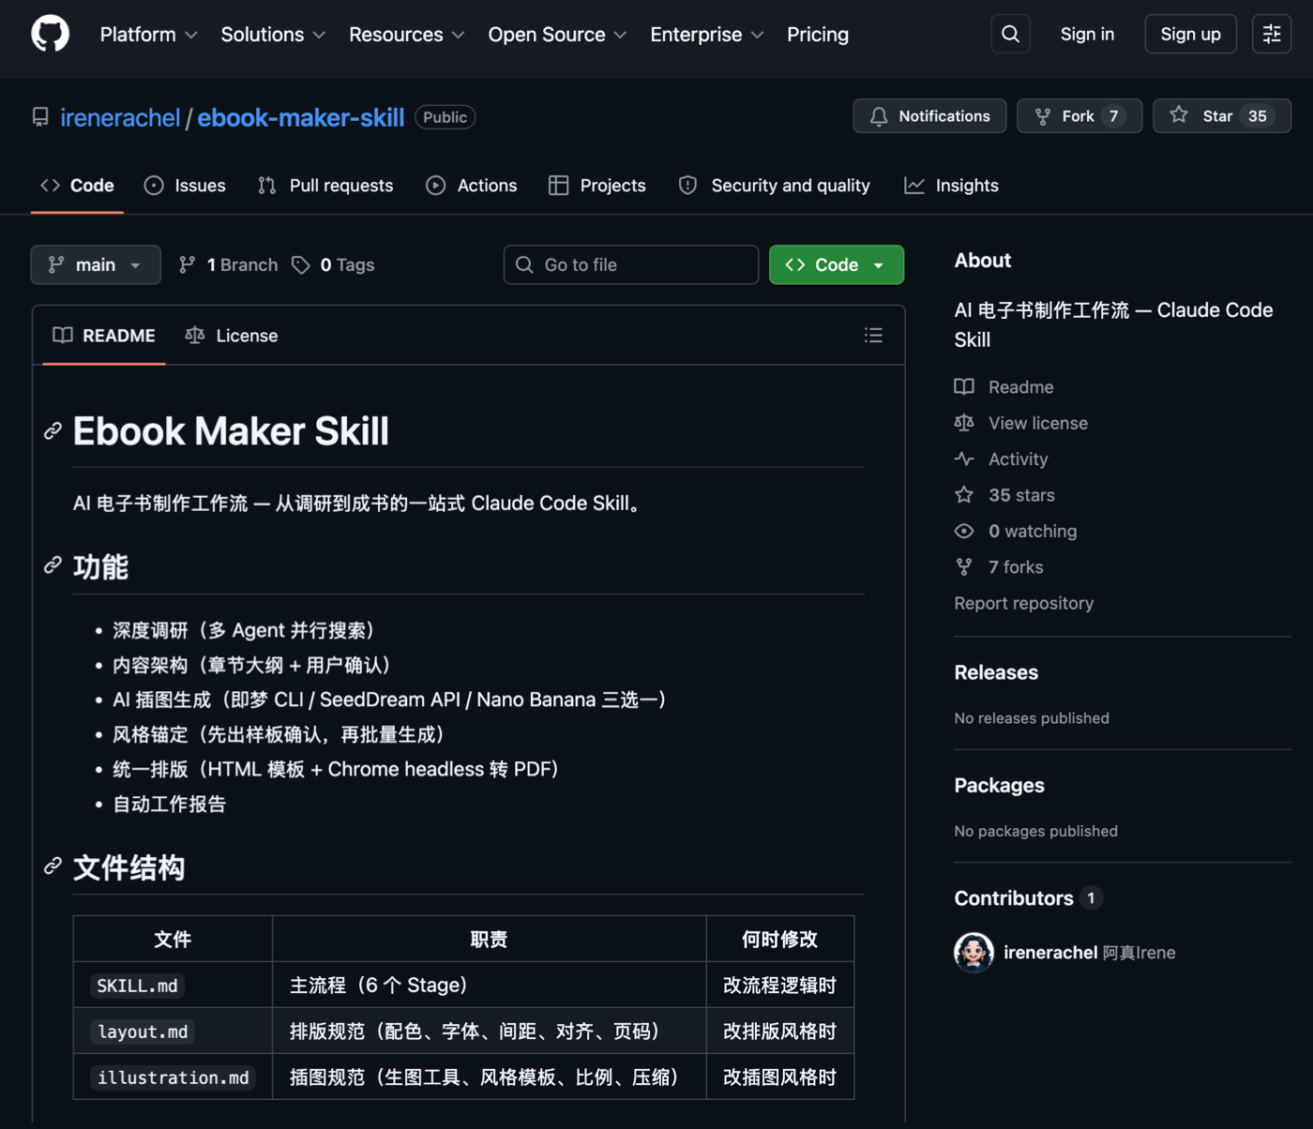Open the License tab in file viewer
Screen dimensions: 1313x1129
tap(232, 336)
